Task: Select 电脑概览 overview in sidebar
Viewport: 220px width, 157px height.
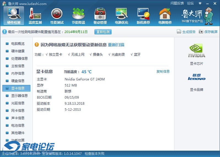Action: [18, 44]
